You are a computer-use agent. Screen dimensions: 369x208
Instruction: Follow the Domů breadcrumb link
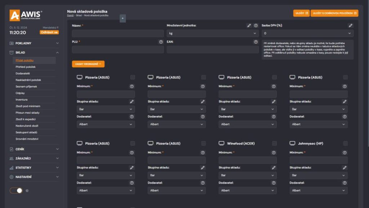click(70, 16)
